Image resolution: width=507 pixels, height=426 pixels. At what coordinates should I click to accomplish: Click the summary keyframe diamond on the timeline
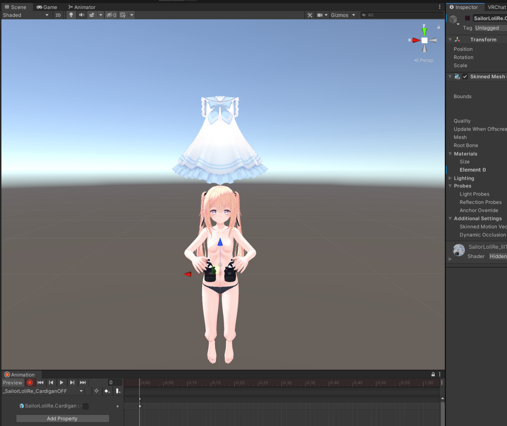point(140,399)
